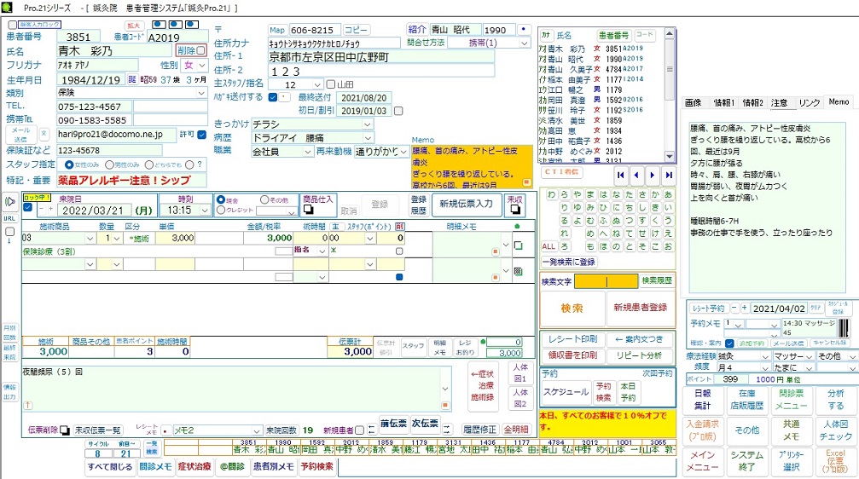Select その他 payment radio button
859x479 pixels.
pos(264,199)
